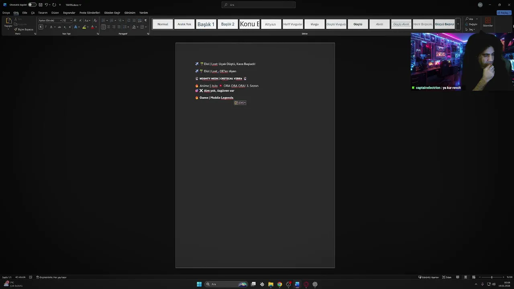Screen dimensions: 514x289
Task: Click the taskbar Ara search field
Action: tap(226, 284)
